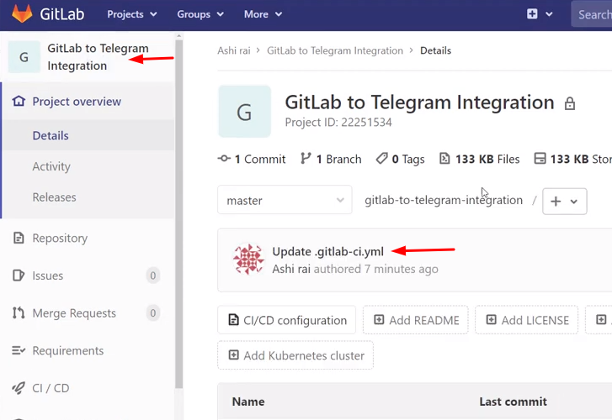The height and width of the screenshot is (420, 612).
Task: Click the Requirements checklist icon
Action: pos(19,350)
